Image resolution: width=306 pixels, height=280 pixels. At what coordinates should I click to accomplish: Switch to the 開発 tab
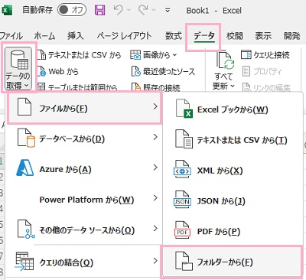click(x=292, y=36)
